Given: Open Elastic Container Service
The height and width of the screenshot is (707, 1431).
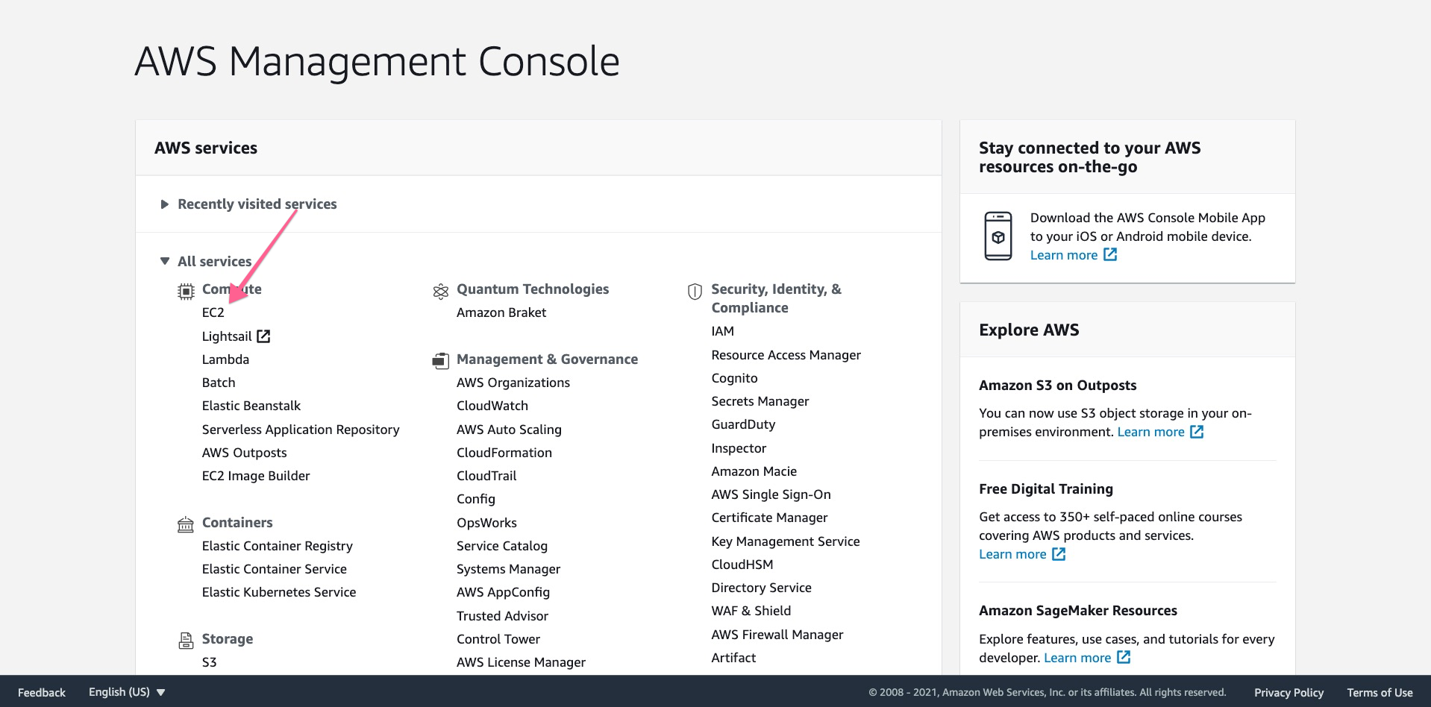Looking at the screenshot, I should (275, 569).
